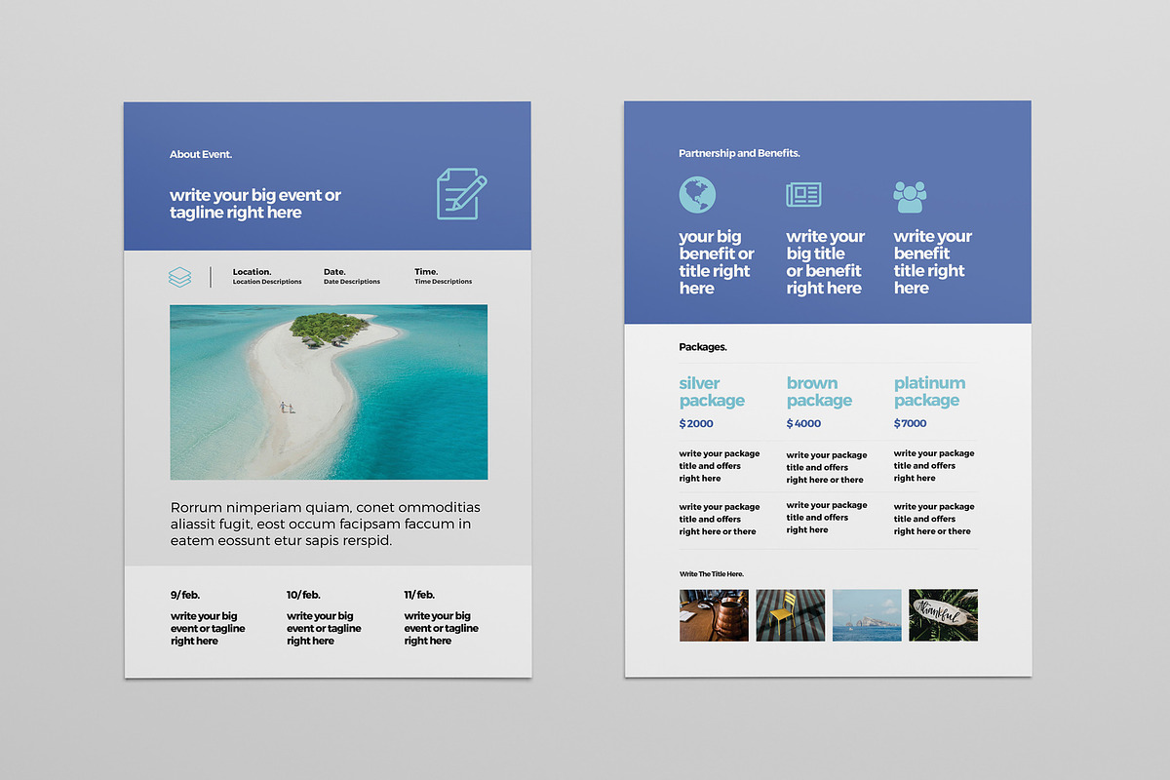Click the '$4000' price
Image resolution: width=1170 pixels, height=780 pixels.
tap(803, 424)
